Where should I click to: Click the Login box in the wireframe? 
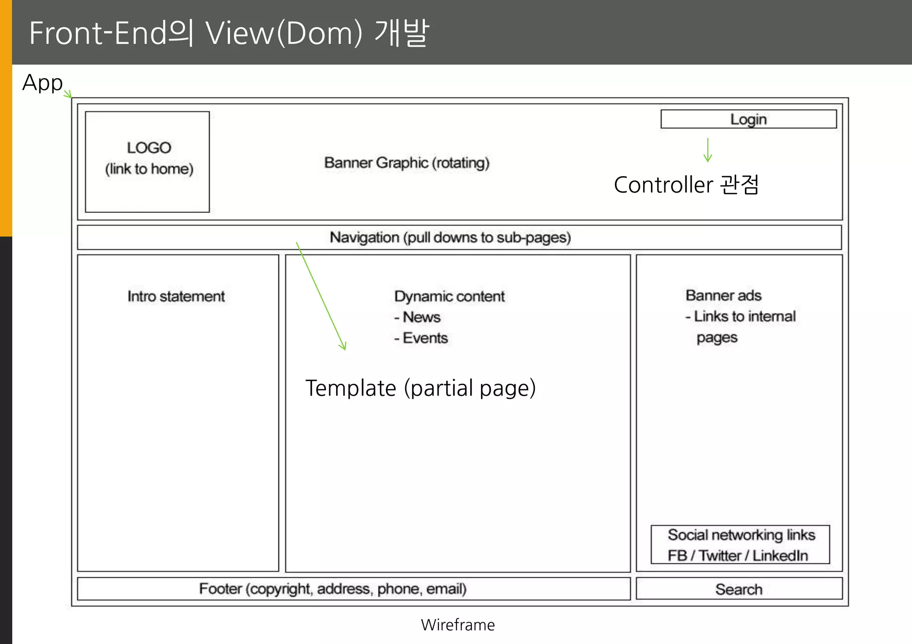pos(749,119)
